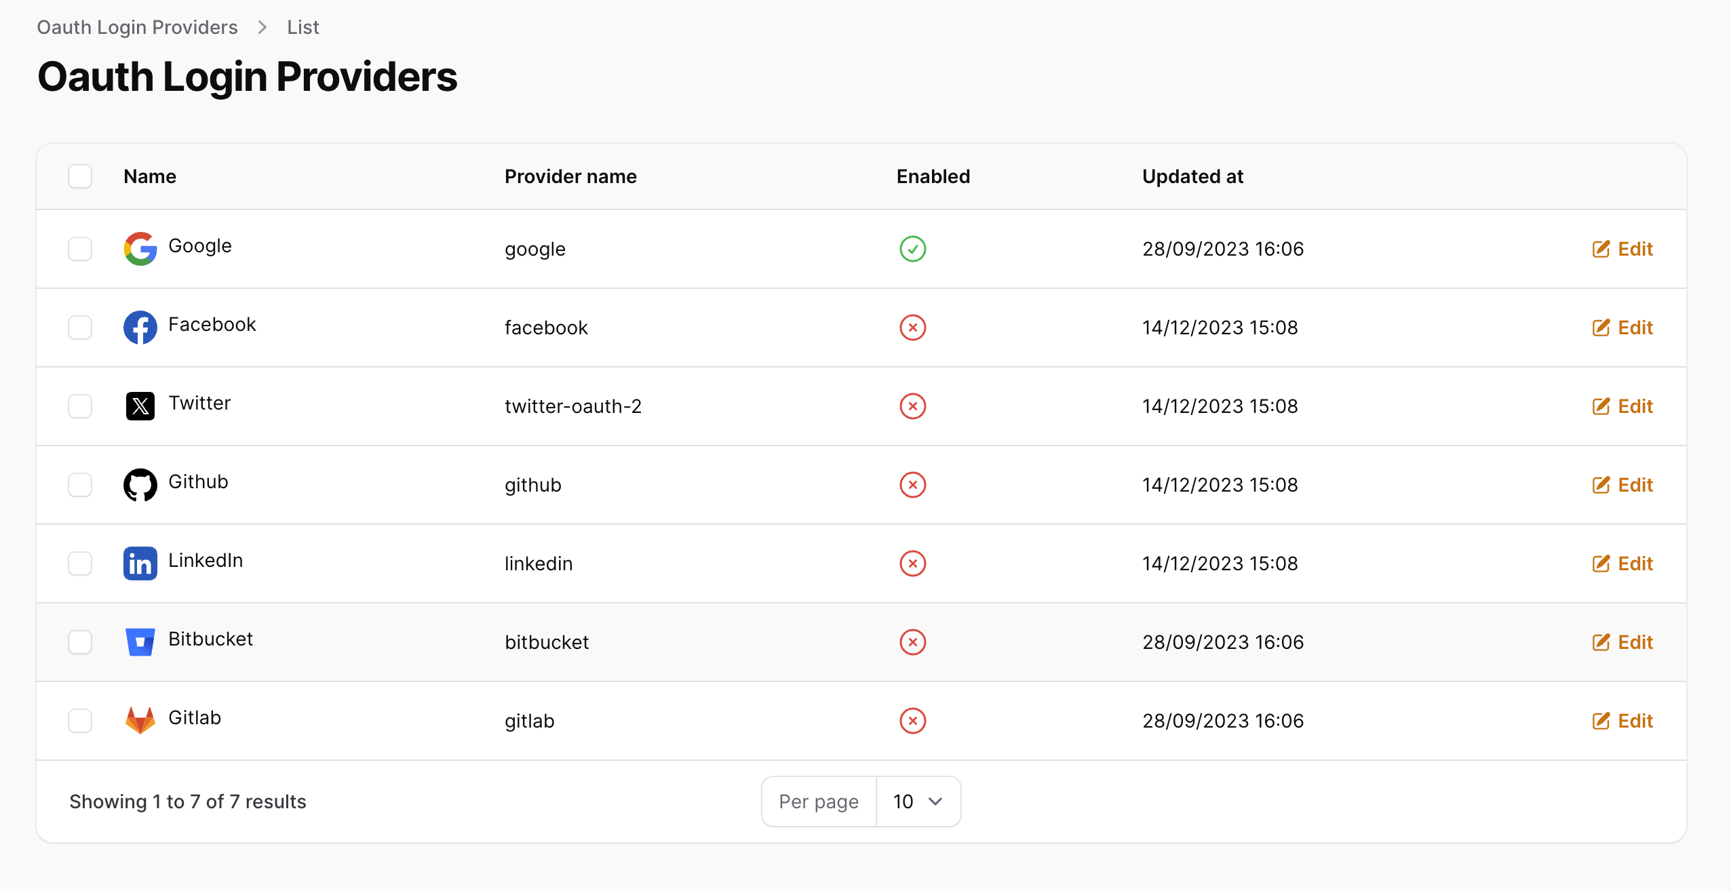
Task: Click the red disabled icon for Bitbucket
Action: 913,642
